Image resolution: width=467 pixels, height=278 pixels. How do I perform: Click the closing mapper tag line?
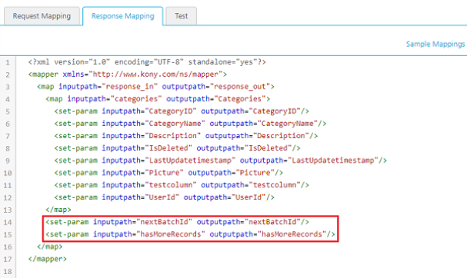point(48,259)
